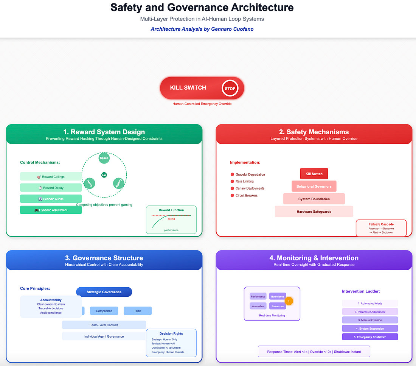Select the Quality node on the dashed circle

[x=119, y=183]
